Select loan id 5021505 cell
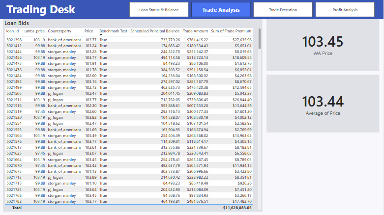Image resolution: width=384 pixels, height=215 pixels. point(14,93)
